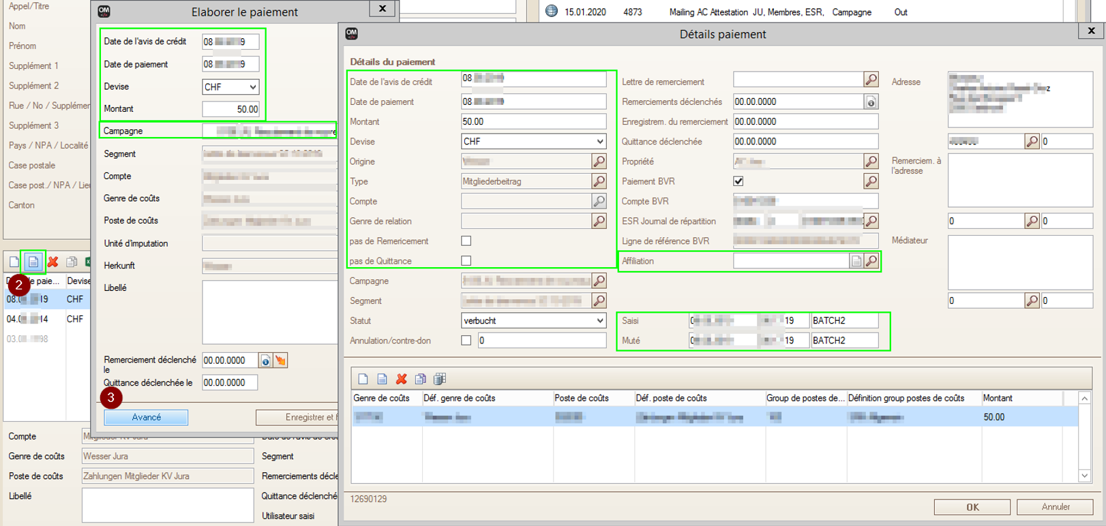Open lookup for Type Mitgliederbeitrag field
The image size is (1106, 526).
[599, 181]
